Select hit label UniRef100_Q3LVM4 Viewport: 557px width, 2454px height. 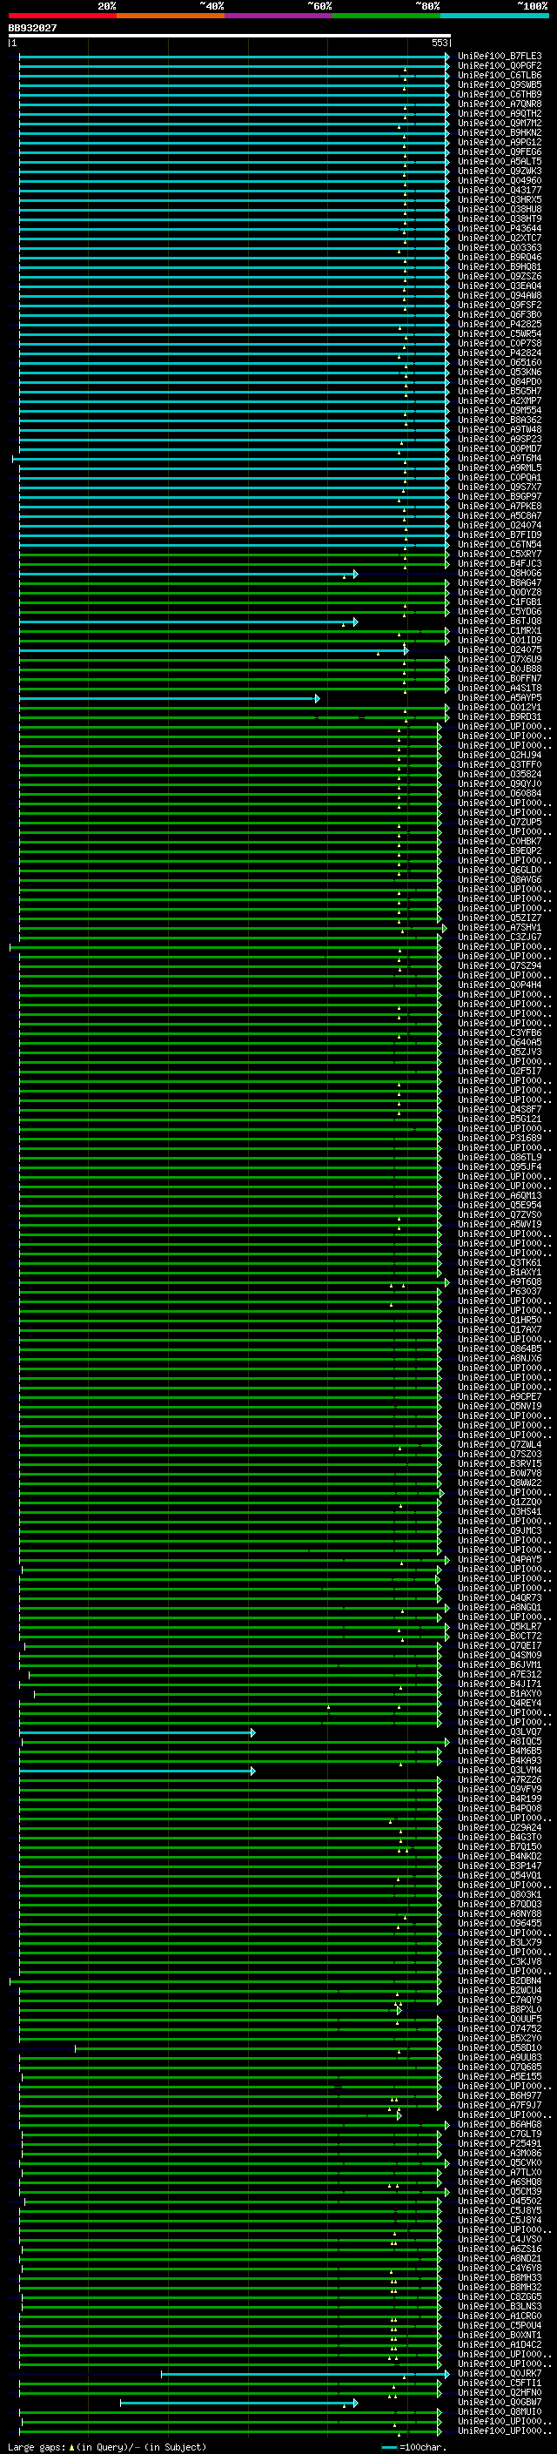(x=500, y=1770)
